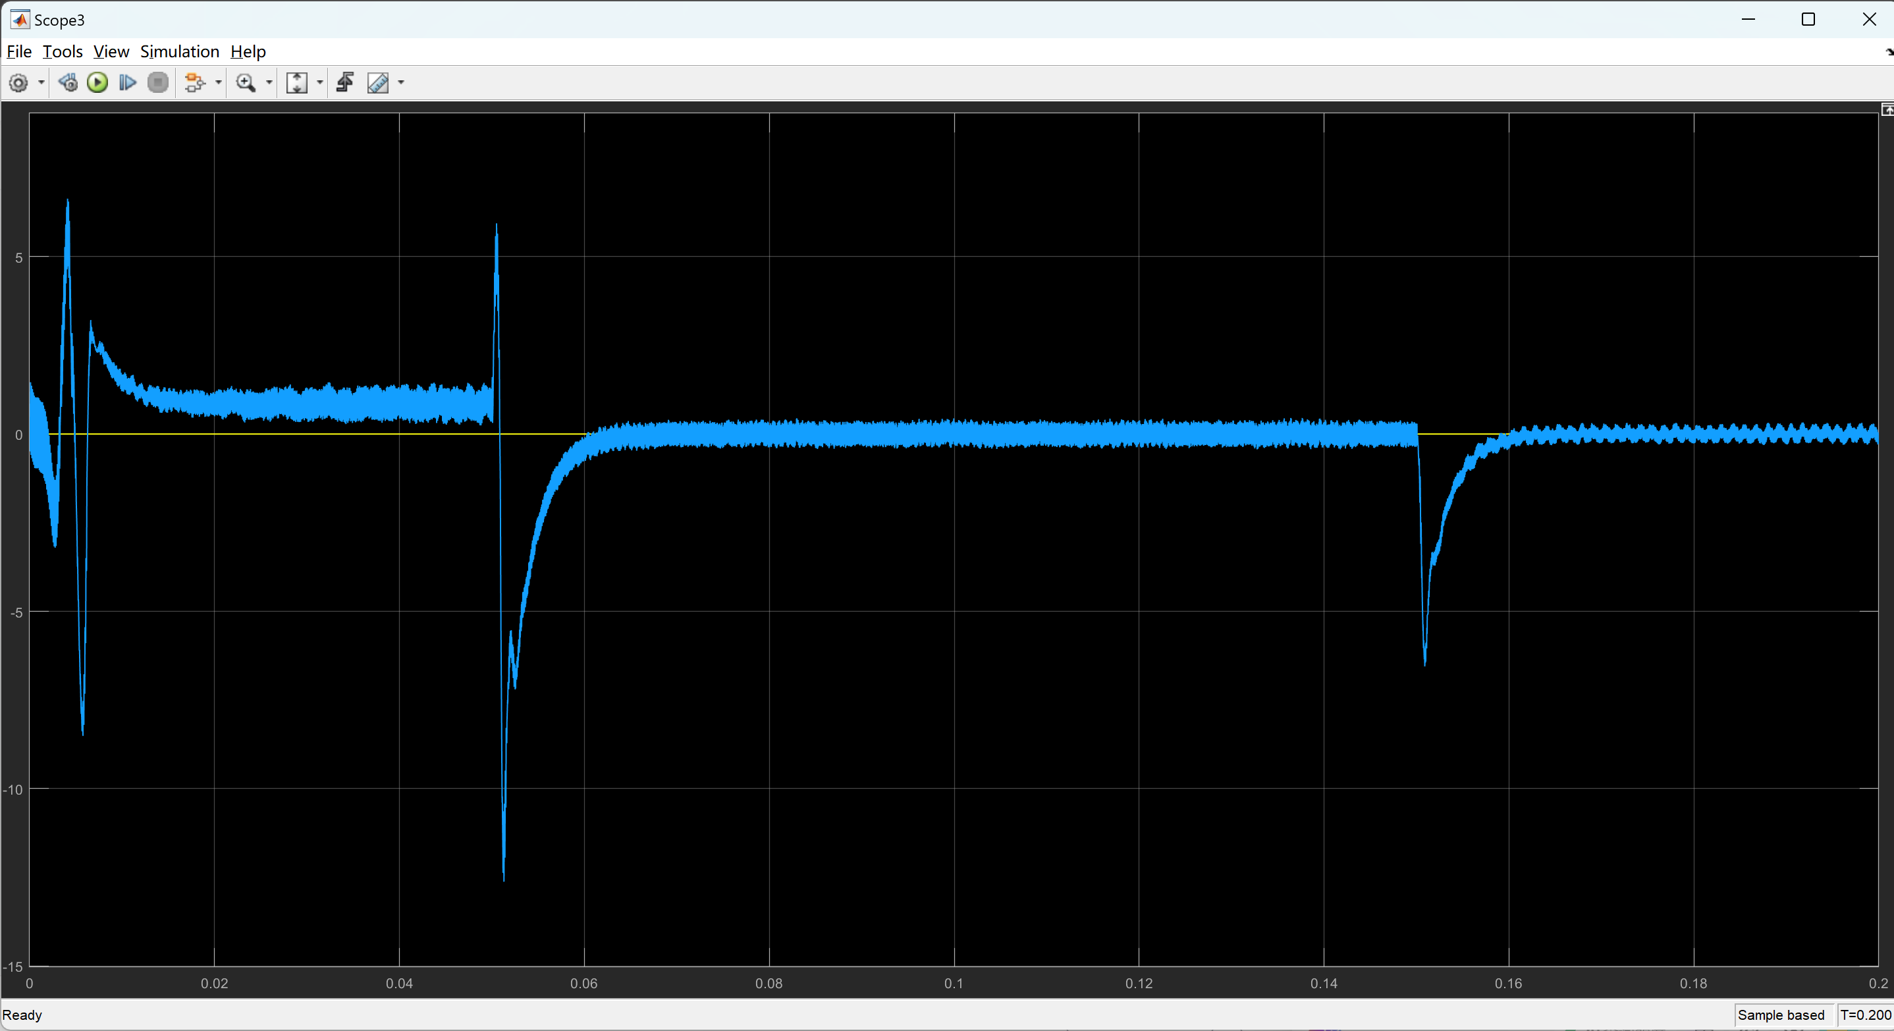Open the View menu
Viewport: 1894px width, 1031px height.
tap(111, 51)
